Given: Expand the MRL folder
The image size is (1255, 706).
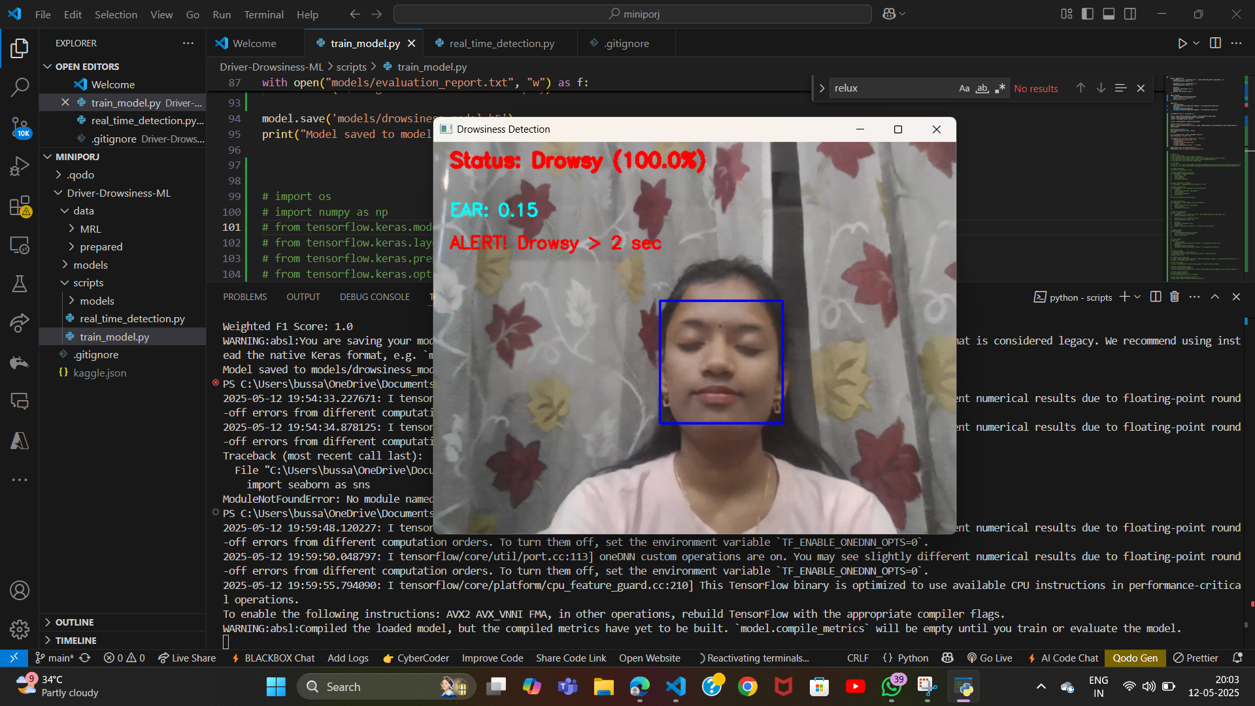Looking at the screenshot, I should [x=90, y=229].
